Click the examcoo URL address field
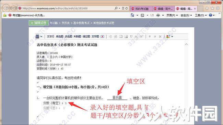The image size is (223, 125). click(66, 8)
